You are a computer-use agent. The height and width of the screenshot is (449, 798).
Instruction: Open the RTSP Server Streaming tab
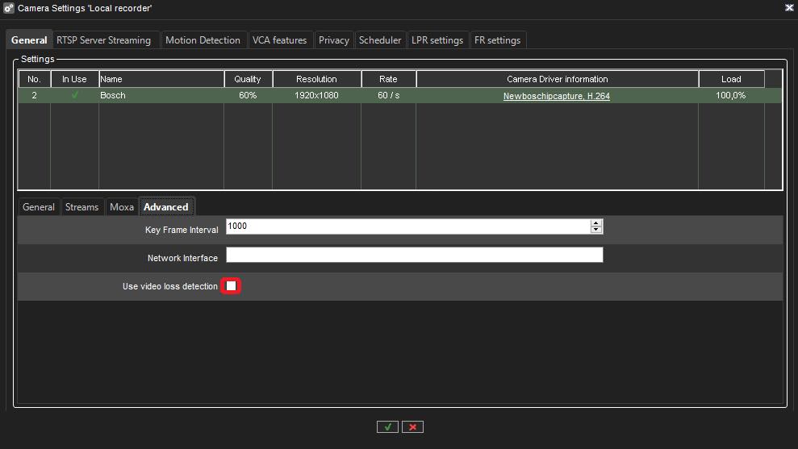[103, 40]
